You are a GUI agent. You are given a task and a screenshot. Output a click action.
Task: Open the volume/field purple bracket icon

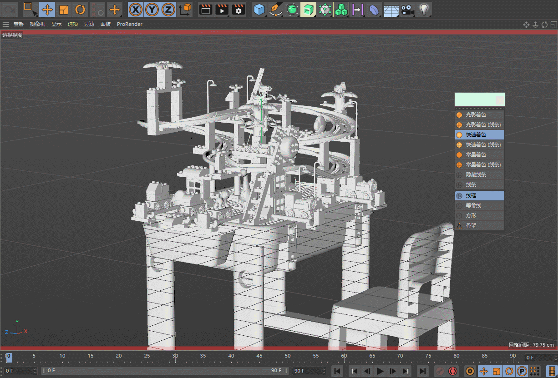[x=358, y=9]
